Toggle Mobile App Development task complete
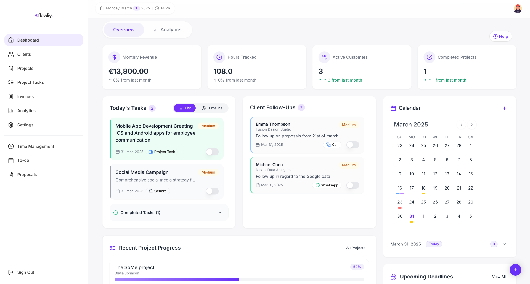The height and width of the screenshot is (284, 530). pos(212,152)
